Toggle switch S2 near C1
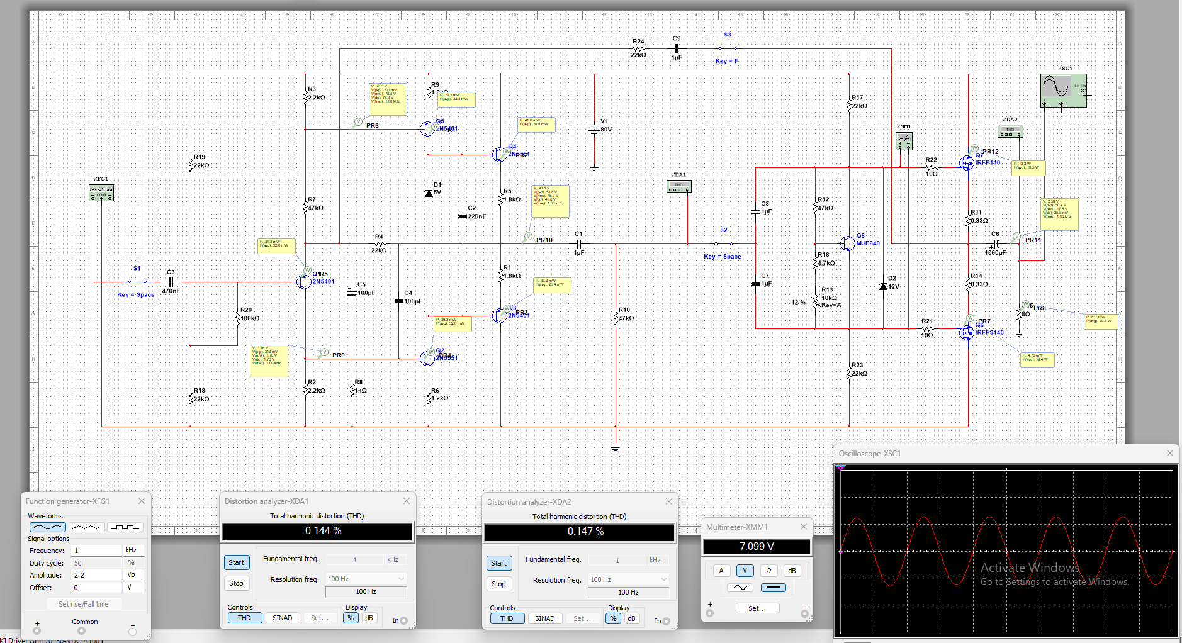1182x643 pixels. click(723, 243)
